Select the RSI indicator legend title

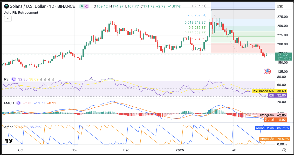(x=7, y=79)
